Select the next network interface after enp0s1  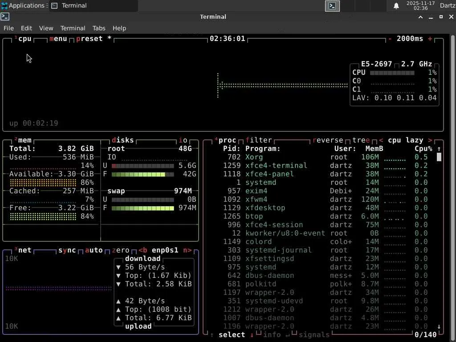coord(187,250)
